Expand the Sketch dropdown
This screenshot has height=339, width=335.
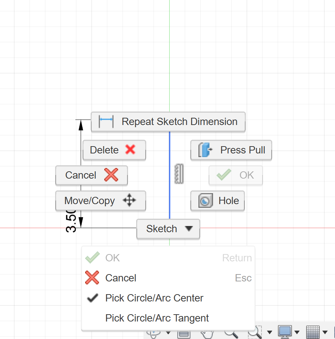tap(168, 229)
